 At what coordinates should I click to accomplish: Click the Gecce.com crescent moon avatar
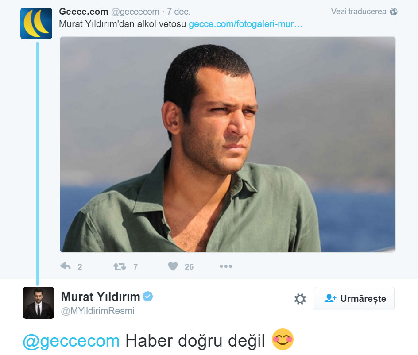[x=36, y=23]
